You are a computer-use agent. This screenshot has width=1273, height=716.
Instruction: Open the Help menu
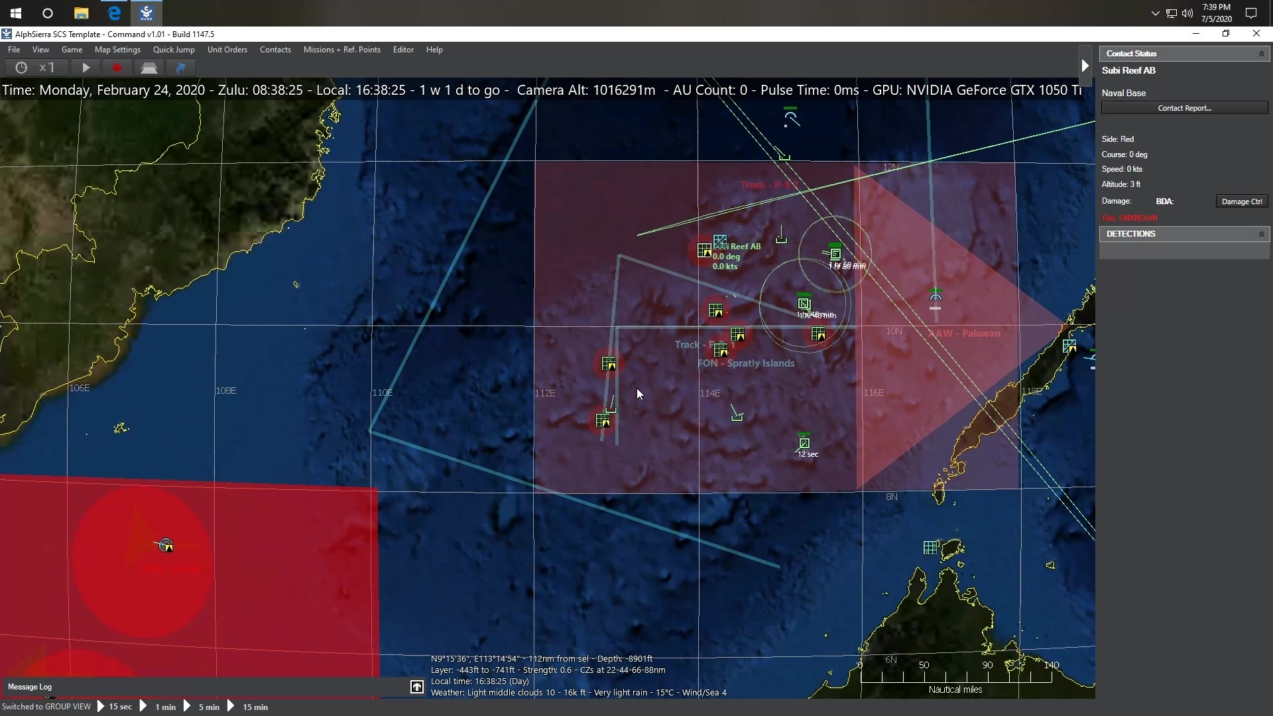click(434, 50)
